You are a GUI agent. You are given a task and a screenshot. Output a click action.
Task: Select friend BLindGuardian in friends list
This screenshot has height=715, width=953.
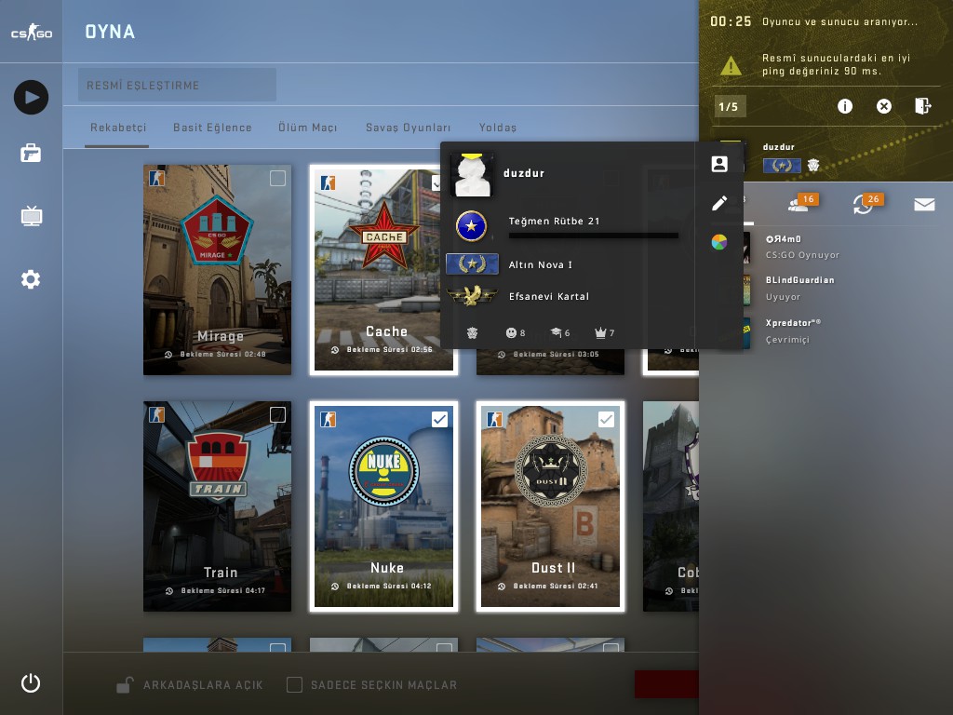click(841, 289)
